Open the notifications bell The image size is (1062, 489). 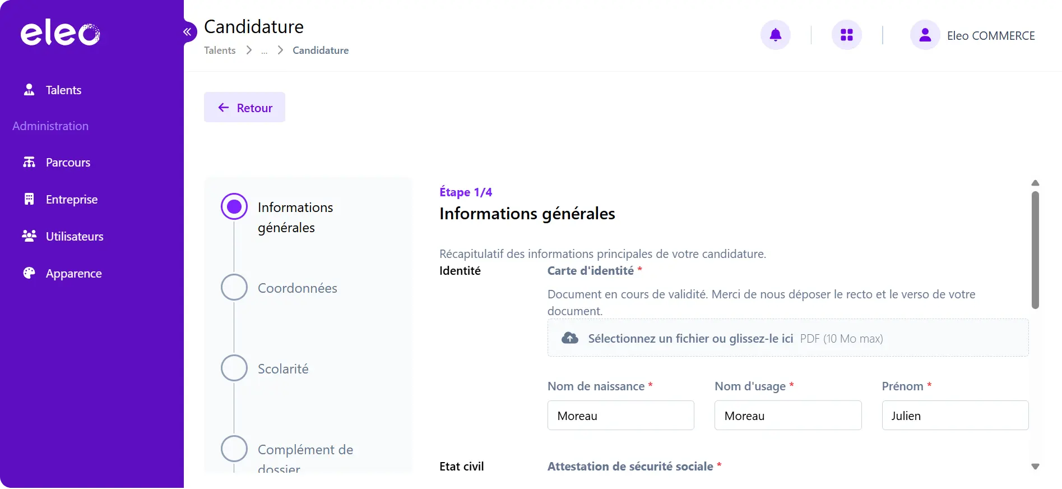pyautogui.click(x=776, y=35)
